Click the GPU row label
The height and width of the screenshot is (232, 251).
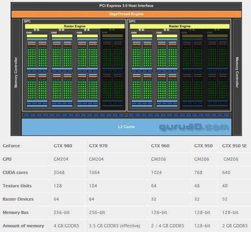(x=7, y=159)
